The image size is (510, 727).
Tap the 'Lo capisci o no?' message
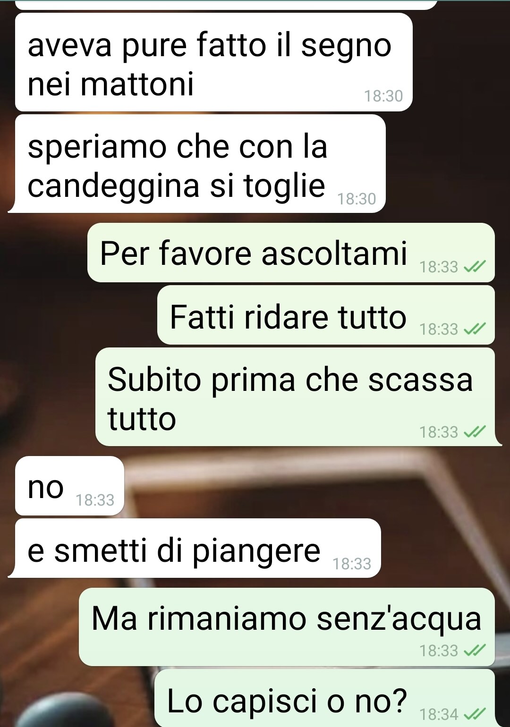[324, 699]
